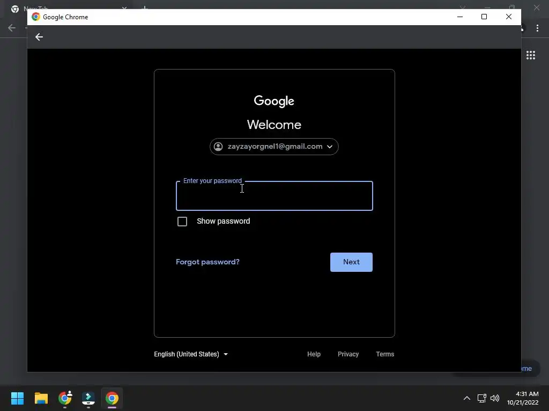Go back using the sign-in window arrow
549x411 pixels.
point(39,37)
